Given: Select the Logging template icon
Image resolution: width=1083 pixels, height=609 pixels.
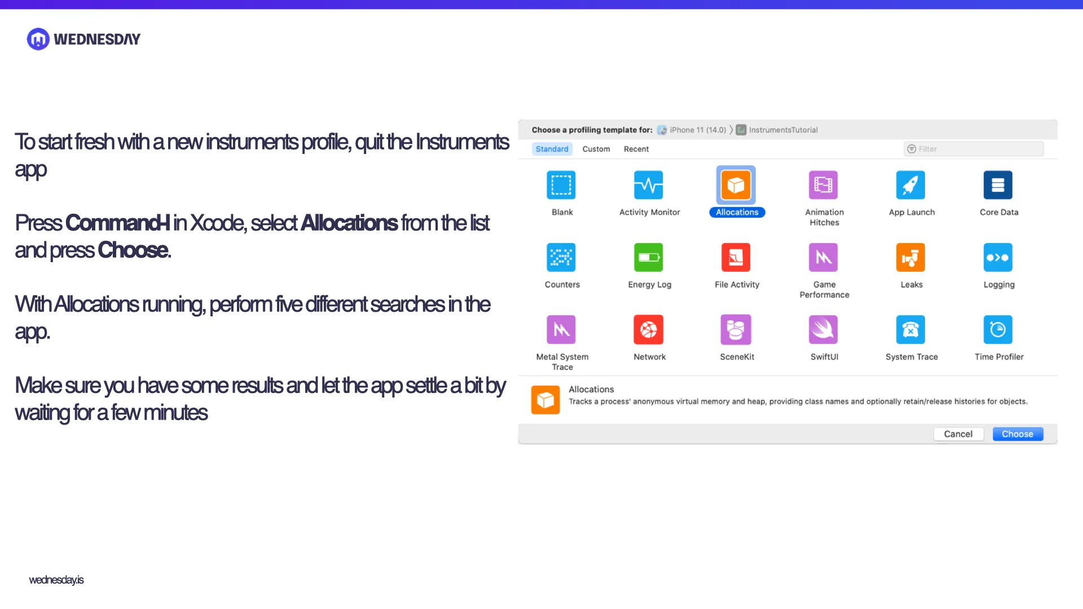Looking at the screenshot, I should pos(998,257).
